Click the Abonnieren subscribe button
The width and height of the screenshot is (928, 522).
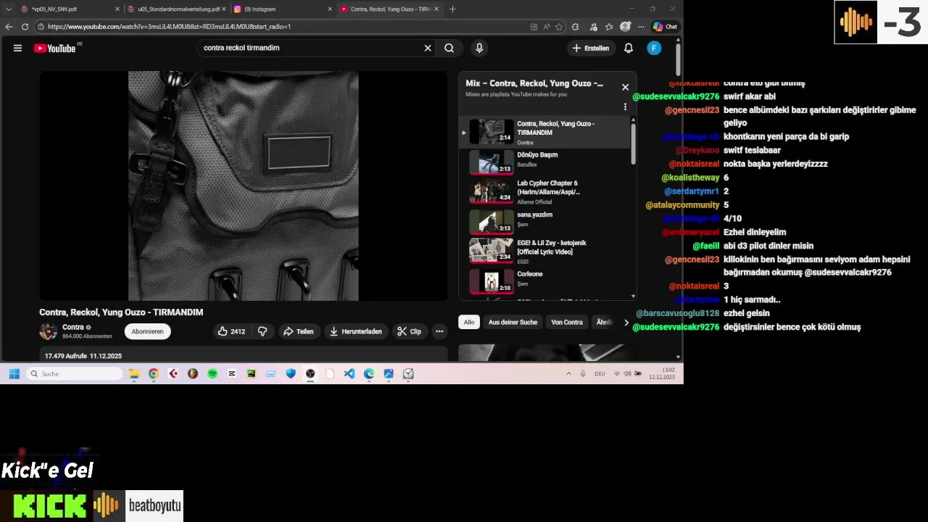(147, 331)
